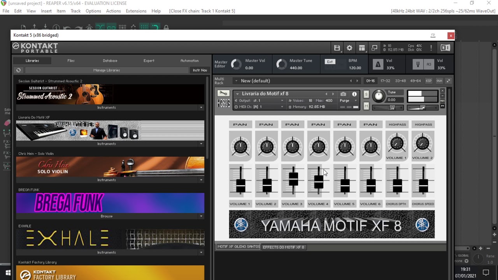Click the CHORUS SPEED fader handle
The image size is (498, 280).
pos(423,185)
